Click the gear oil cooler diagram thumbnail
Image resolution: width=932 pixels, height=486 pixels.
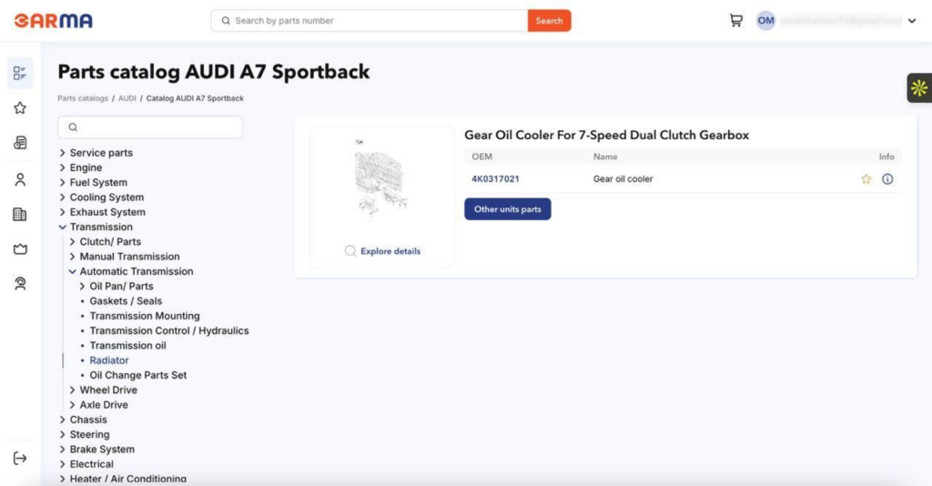pyautogui.click(x=381, y=179)
